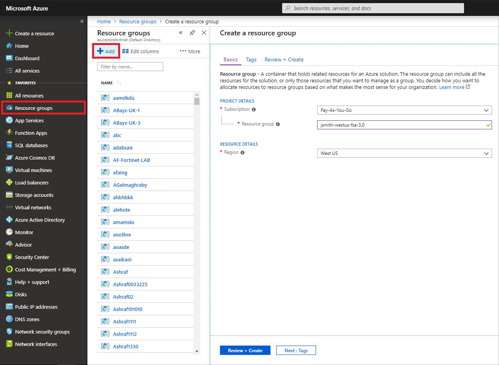The image size is (499, 365).
Task: Open Virtual machines from the sidebar
Action: (x=33, y=170)
